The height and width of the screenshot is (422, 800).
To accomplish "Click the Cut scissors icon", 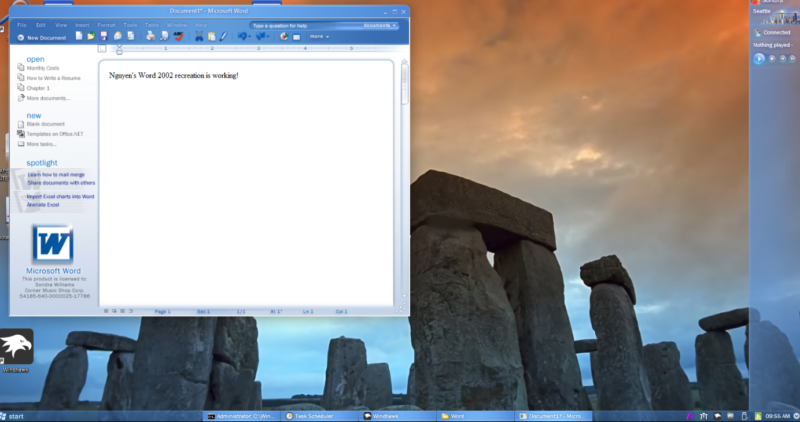I will point(199,36).
